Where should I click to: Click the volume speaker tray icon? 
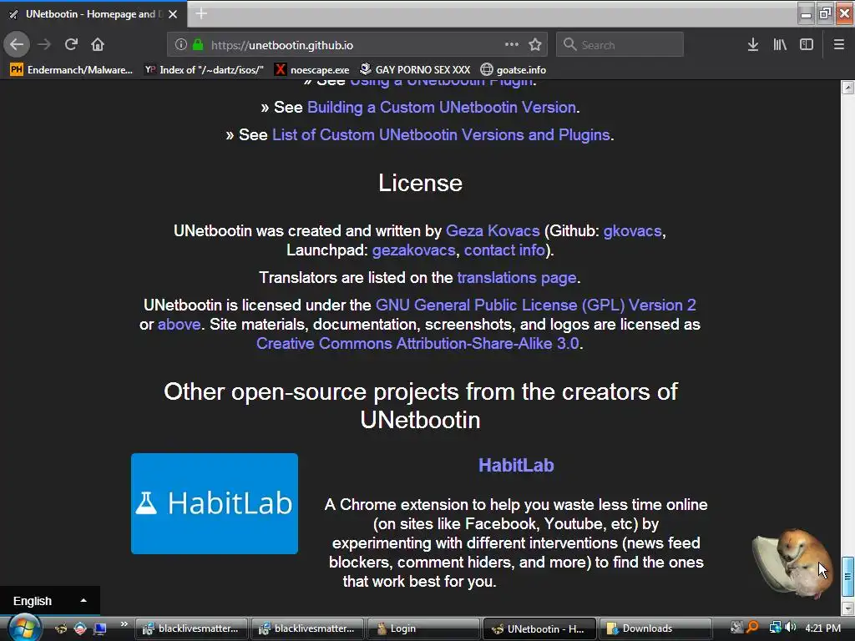coord(790,628)
